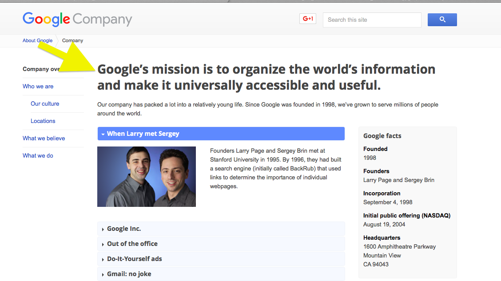Click the Company text beside the Google logo
The image size is (501, 281).
tap(102, 20)
